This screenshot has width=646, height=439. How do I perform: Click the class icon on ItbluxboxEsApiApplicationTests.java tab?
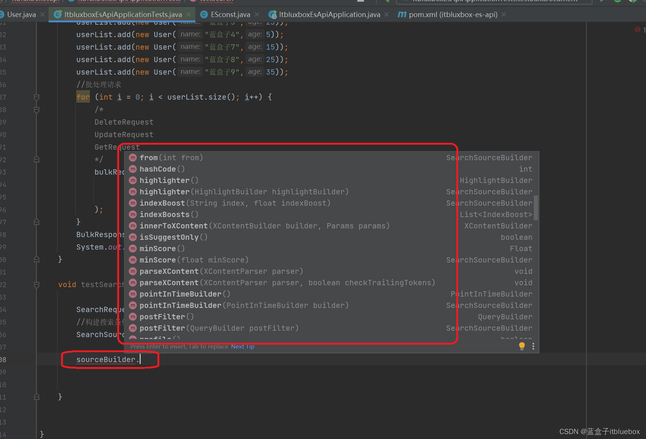coord(58,14)
